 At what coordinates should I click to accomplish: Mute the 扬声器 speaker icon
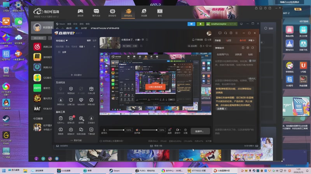point(137,130)
